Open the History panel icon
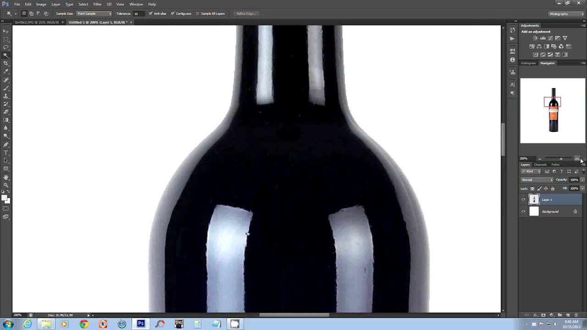 (512, 29)
